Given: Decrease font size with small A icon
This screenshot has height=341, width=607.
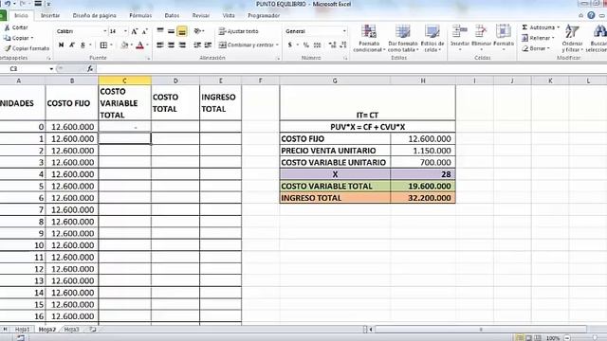Looking at the screenshot, I should tap(145, 31).
